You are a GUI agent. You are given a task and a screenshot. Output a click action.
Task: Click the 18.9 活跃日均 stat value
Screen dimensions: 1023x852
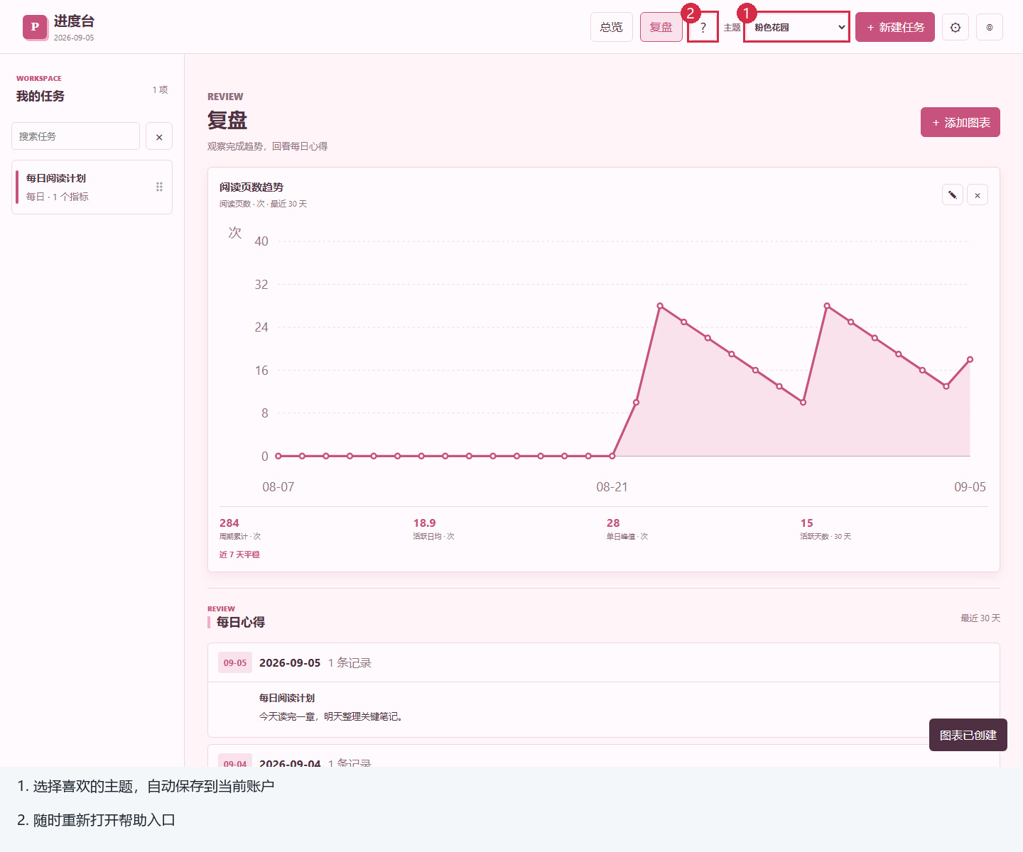[425, 523]
